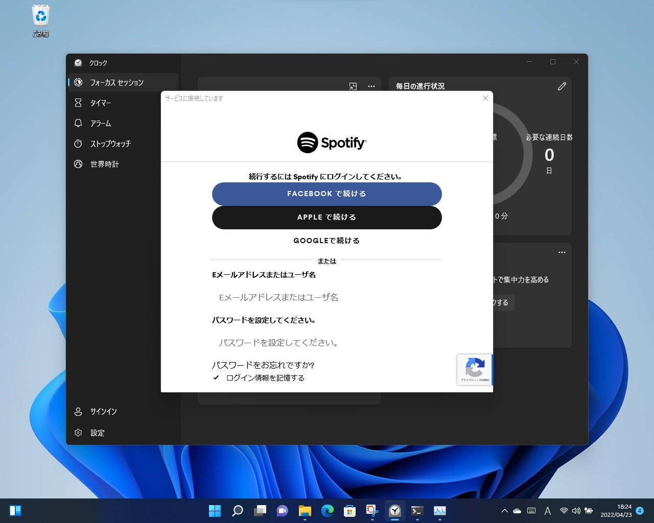654x523 pixels.
Task: Expand the hidden system tray icons chevron
Action: coord(505,511)
